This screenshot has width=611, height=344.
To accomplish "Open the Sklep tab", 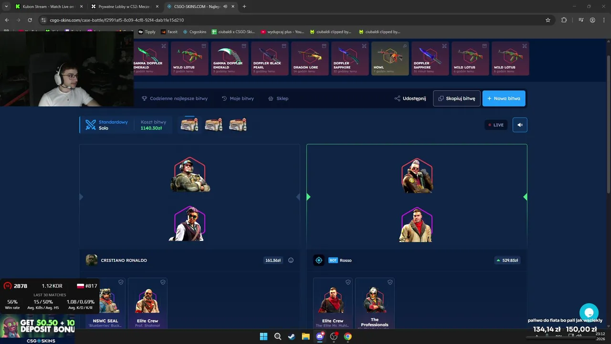I will click(278, 98).
